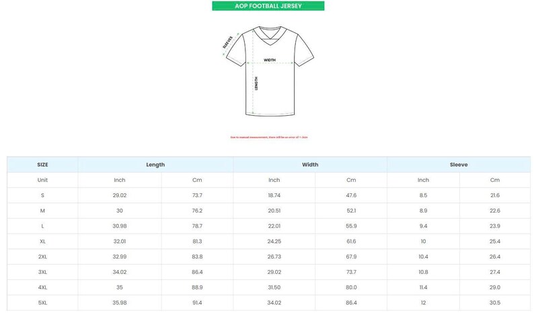Click sleeve inch value 11.4
Image resolution: width=534 pixels, height=315 pixels.
(423, 287)
